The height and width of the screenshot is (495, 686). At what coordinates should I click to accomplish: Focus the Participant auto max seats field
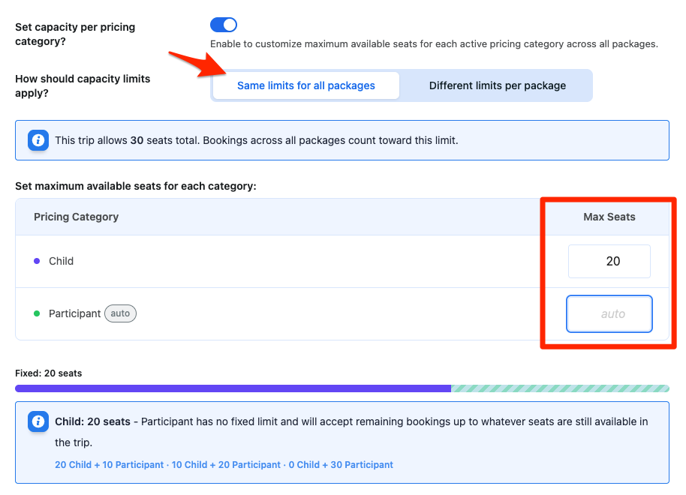tap(609, 314)
